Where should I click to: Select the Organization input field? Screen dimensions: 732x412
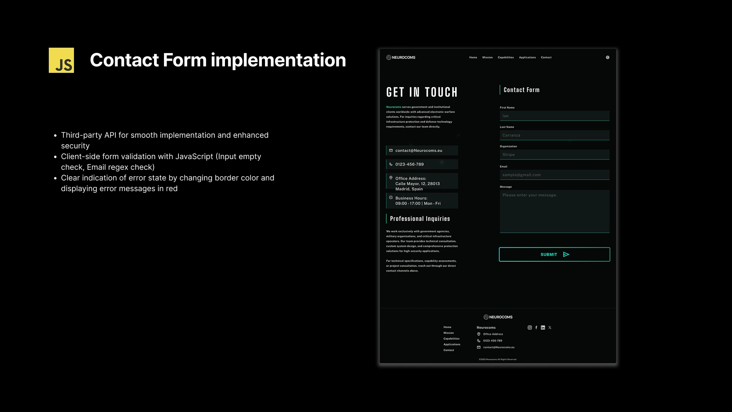tap(554, 155)
